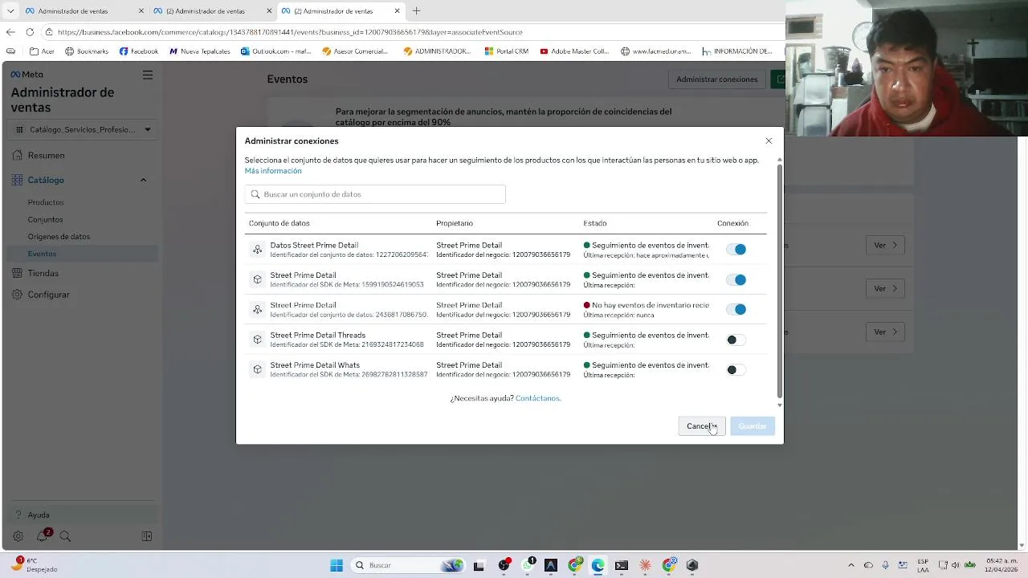Click the Meta logo in sidebar
This screenshot has width=1028, height=578.
coord(27,75)
